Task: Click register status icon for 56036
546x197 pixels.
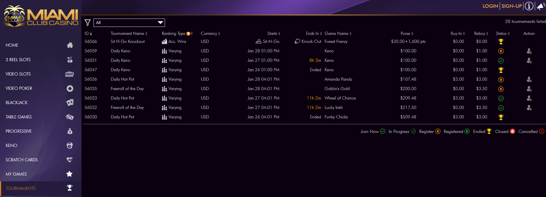Action: (x=501, y=79)
